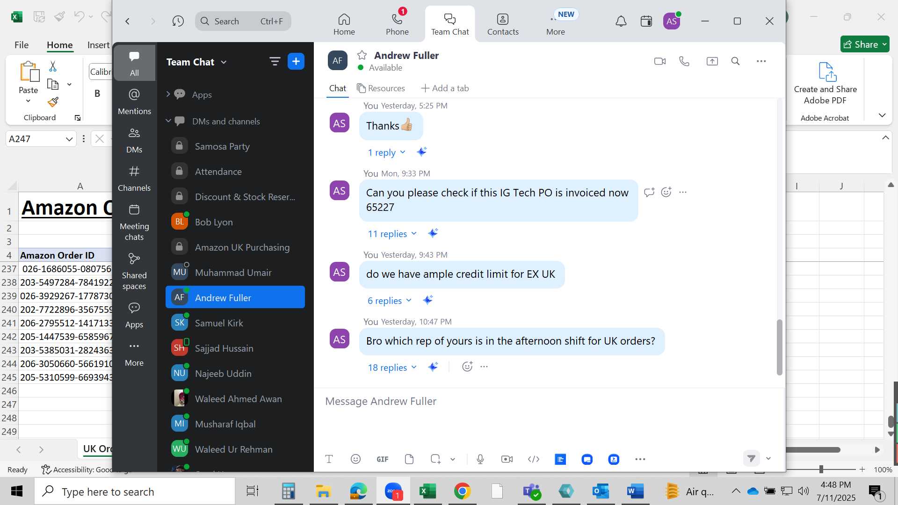Open screenshot options dropdown arrow
This screenshot has height=505, width=898.
[453, 459]
